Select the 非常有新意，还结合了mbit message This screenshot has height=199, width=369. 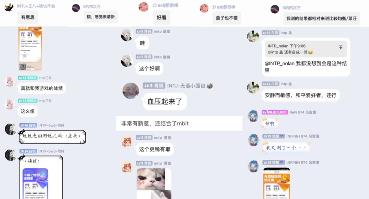point(179,123)
